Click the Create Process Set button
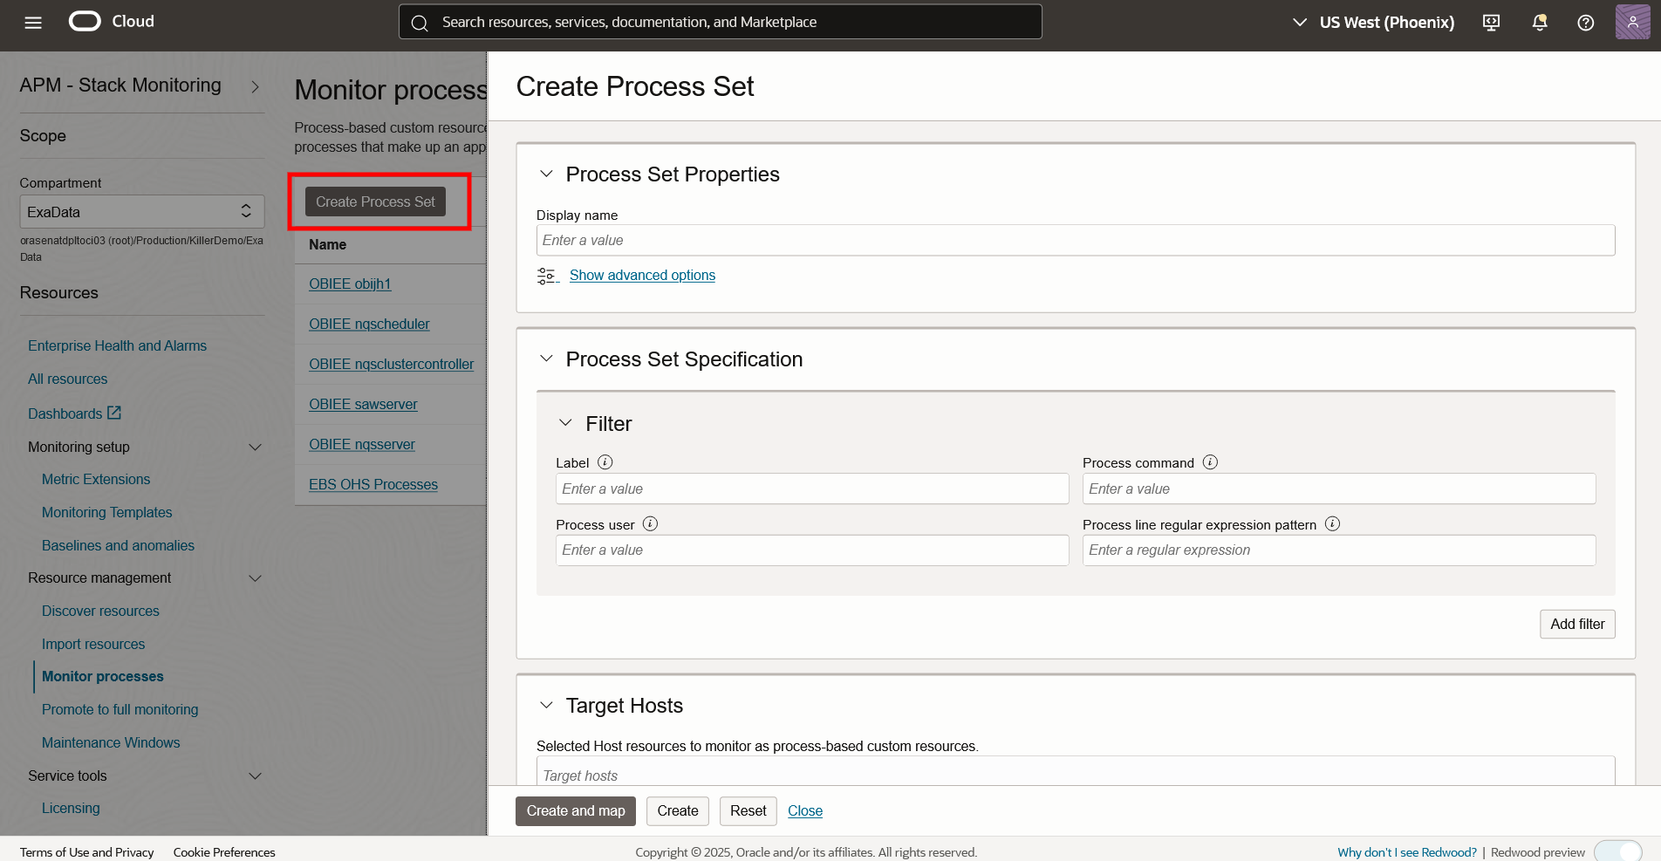This screenshot has height=861, width=1661. pyautogui.click(x=375, y=202)
